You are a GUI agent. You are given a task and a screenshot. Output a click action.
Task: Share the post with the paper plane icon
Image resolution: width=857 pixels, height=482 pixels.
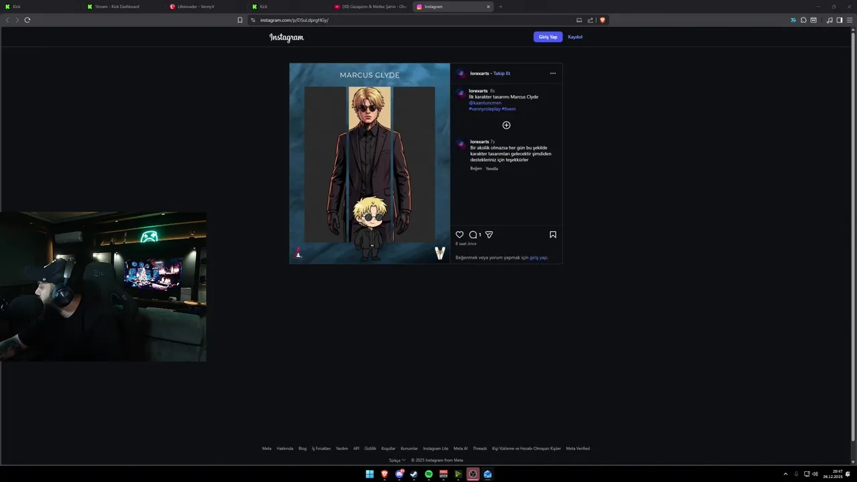489,234
